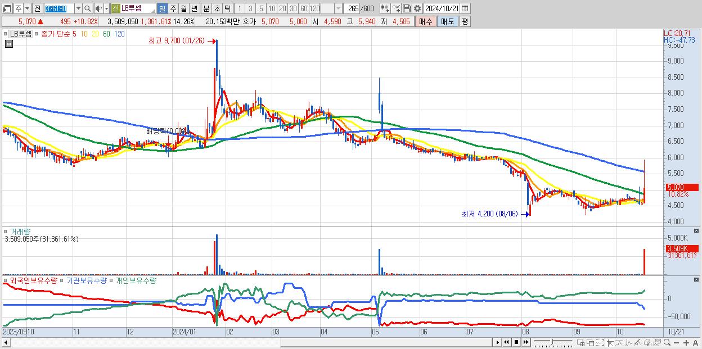Expand the dropdown next to speaker icon

point(106,8)
